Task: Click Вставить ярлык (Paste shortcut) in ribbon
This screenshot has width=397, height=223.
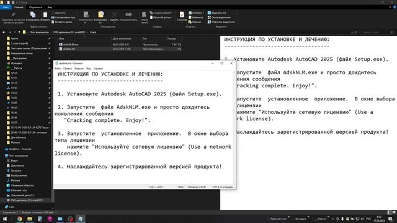Action: point(62,22)
